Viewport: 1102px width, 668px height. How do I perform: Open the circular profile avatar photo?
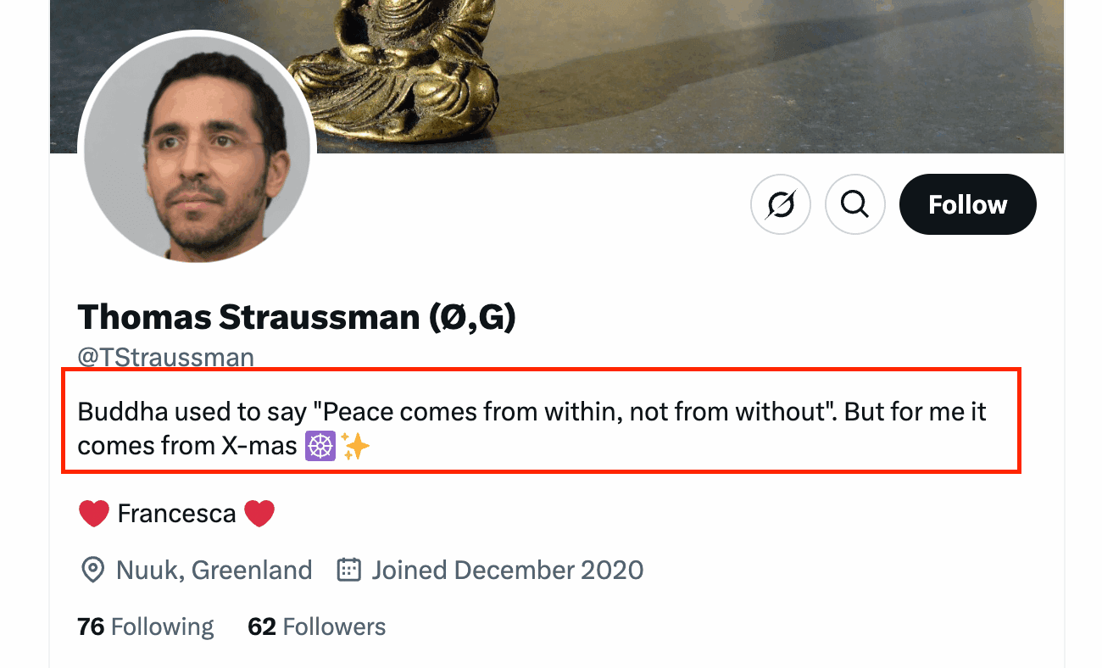pyautogui.click(x=198, y=149)
